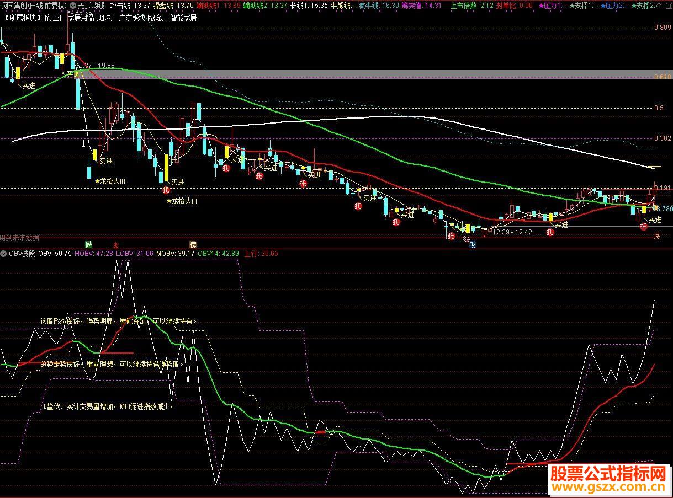The height and width of the screenshot is (498, 673).
Task: Click the red 辅助线1: 13.69 readout
Action: pyautogui.click(x=219, y=6)
